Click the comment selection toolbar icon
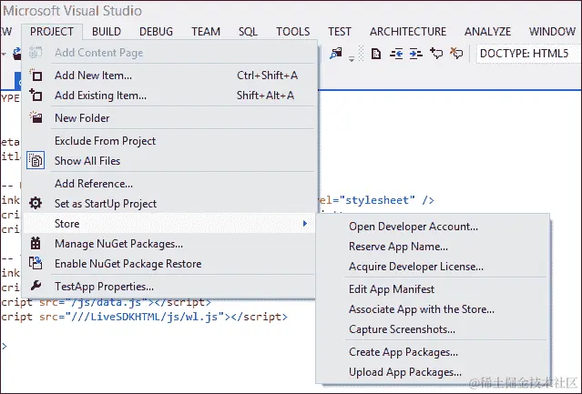 click(x=436, y=54)
